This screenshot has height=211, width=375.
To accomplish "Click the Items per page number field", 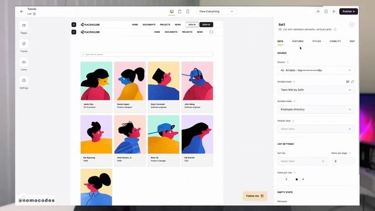I will [x=342, y=161].
